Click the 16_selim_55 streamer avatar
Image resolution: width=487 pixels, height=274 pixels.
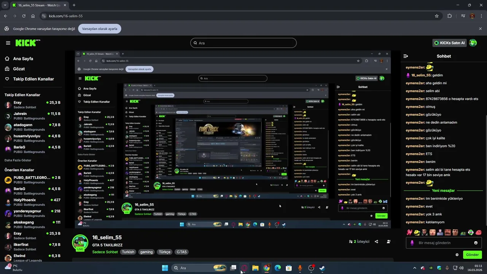80,242
